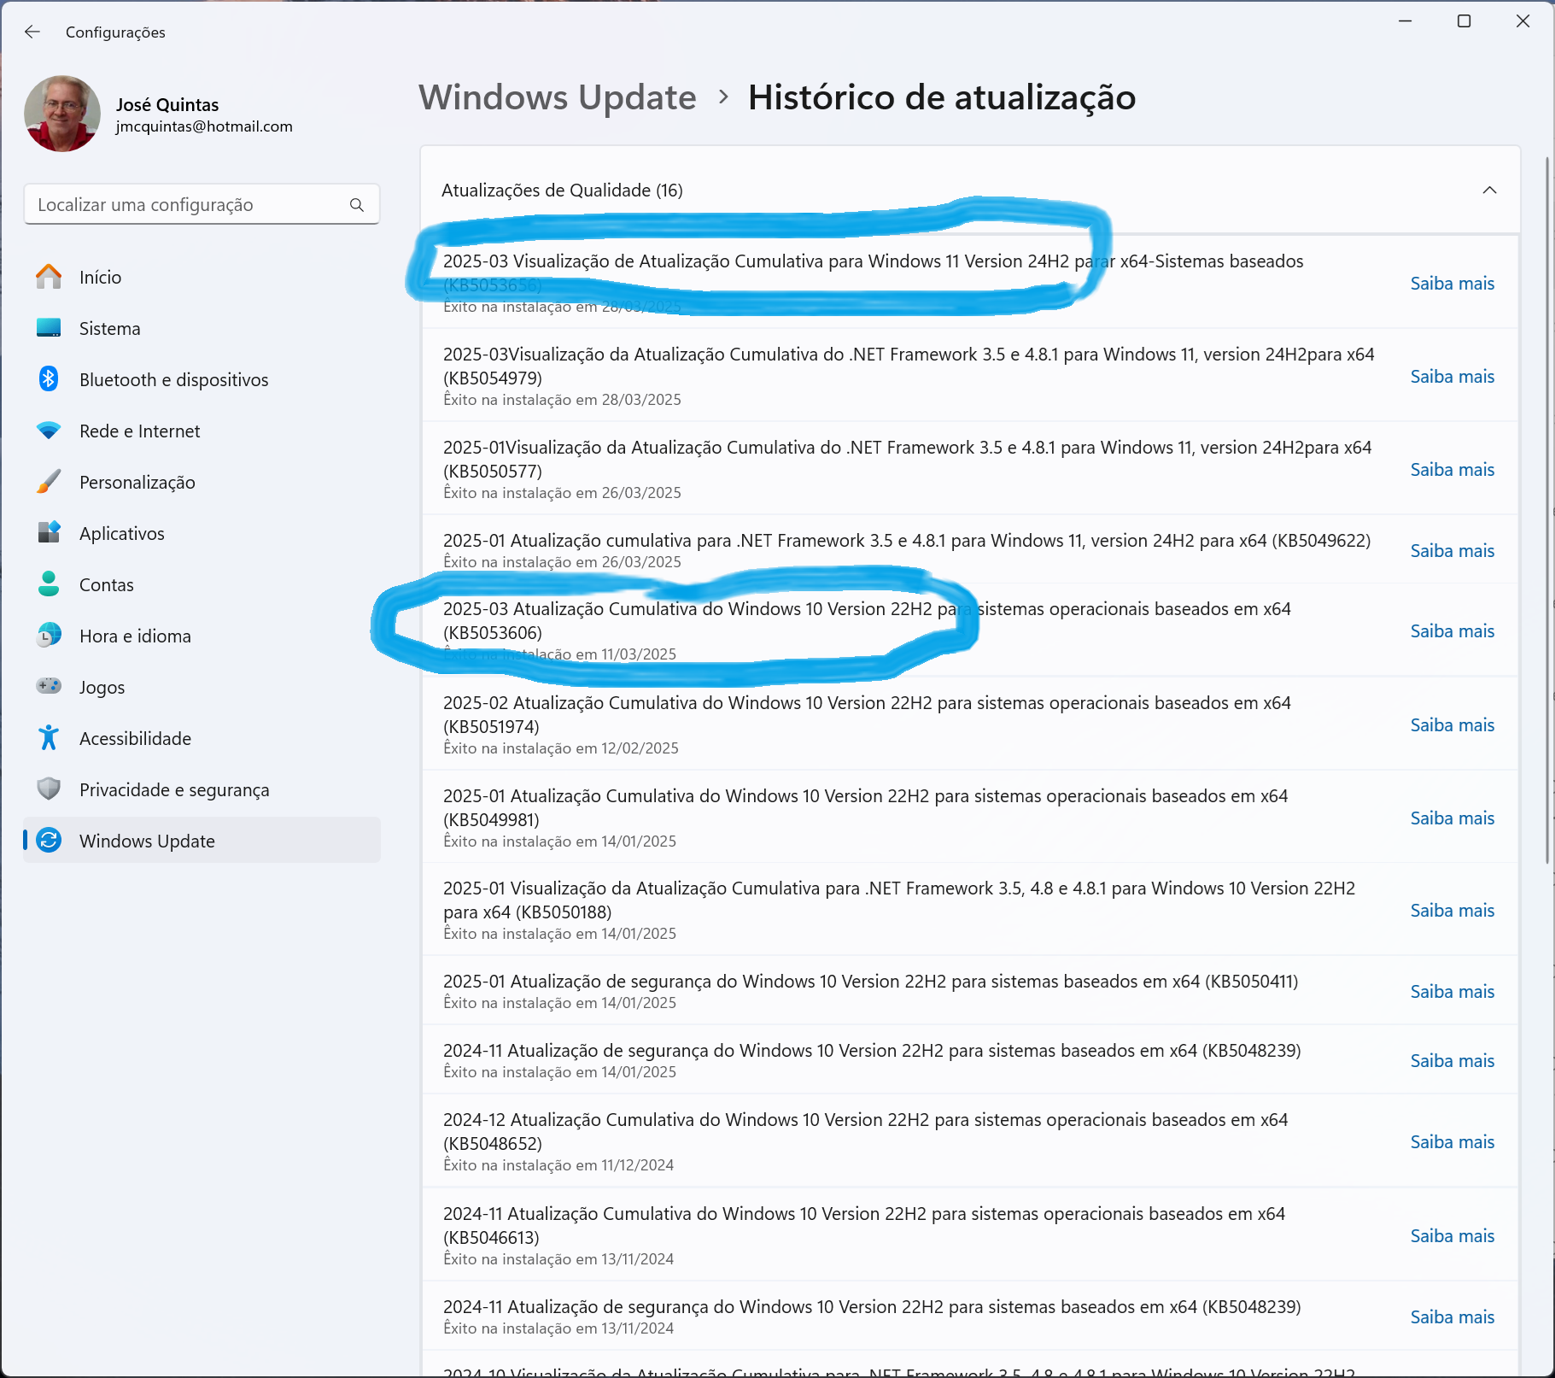Open Hora e idioma settings
The image size is (1555, 1378).
point(202,636)
